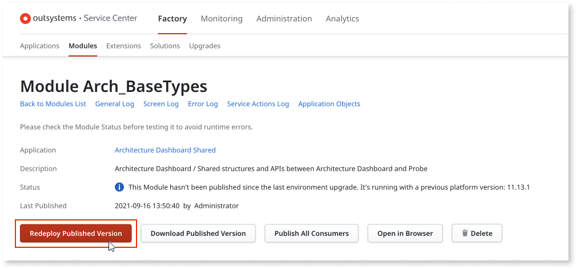577x269 pixels.
Task: Click the Status field label
Action: pos(30,187)
